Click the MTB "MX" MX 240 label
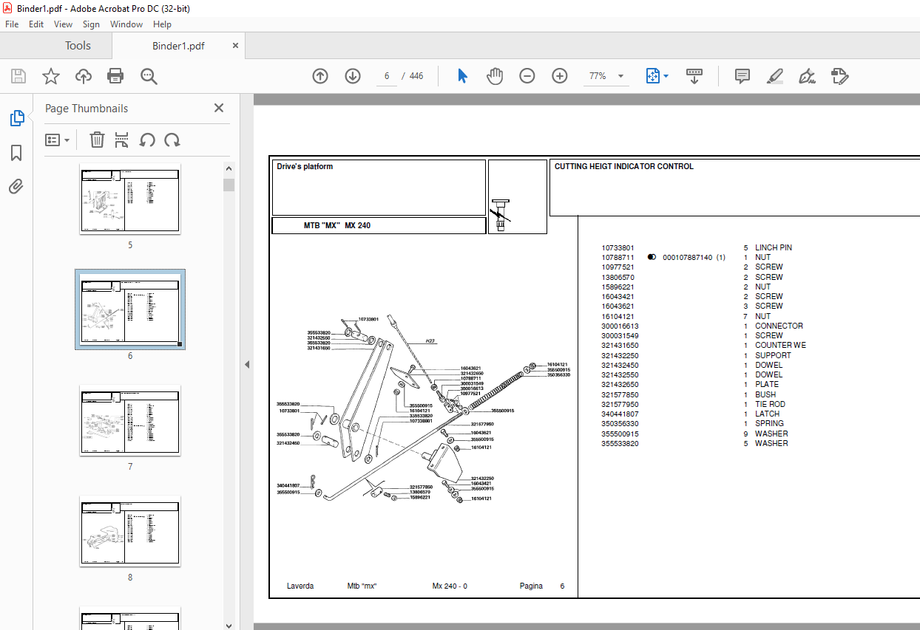Viewport: 920px width, 630px height. coord(337,225)
